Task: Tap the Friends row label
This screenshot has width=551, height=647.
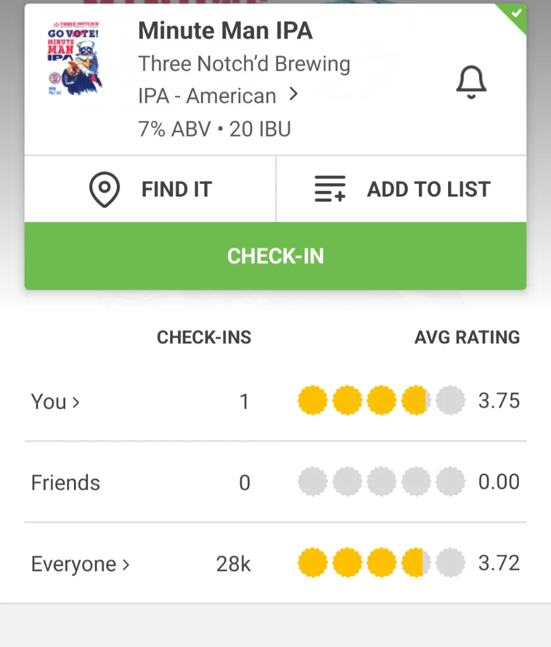Action: click(66, 483)
